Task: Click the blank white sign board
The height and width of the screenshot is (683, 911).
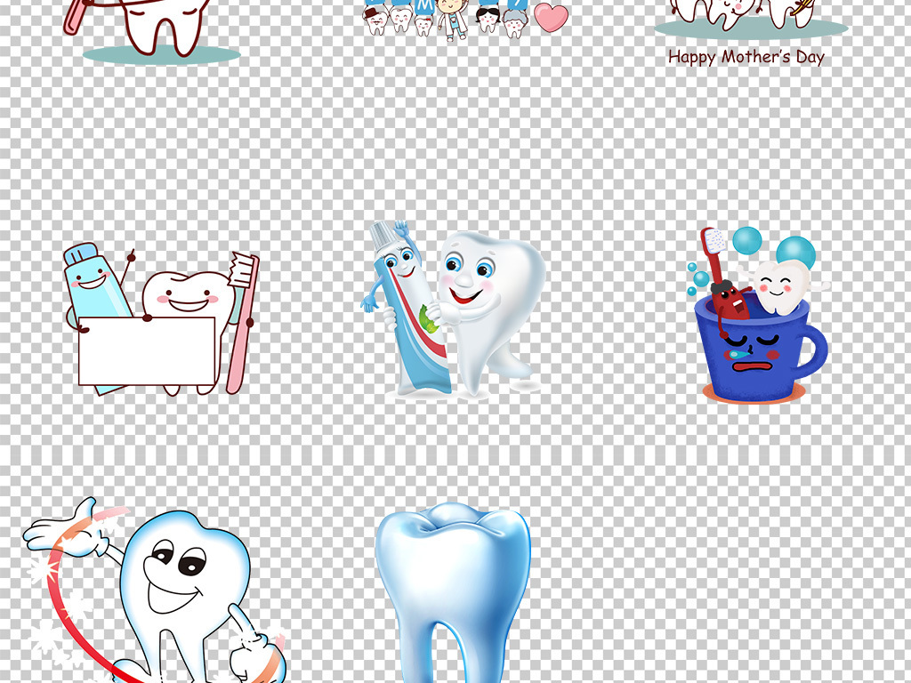Action: (147, 350)
